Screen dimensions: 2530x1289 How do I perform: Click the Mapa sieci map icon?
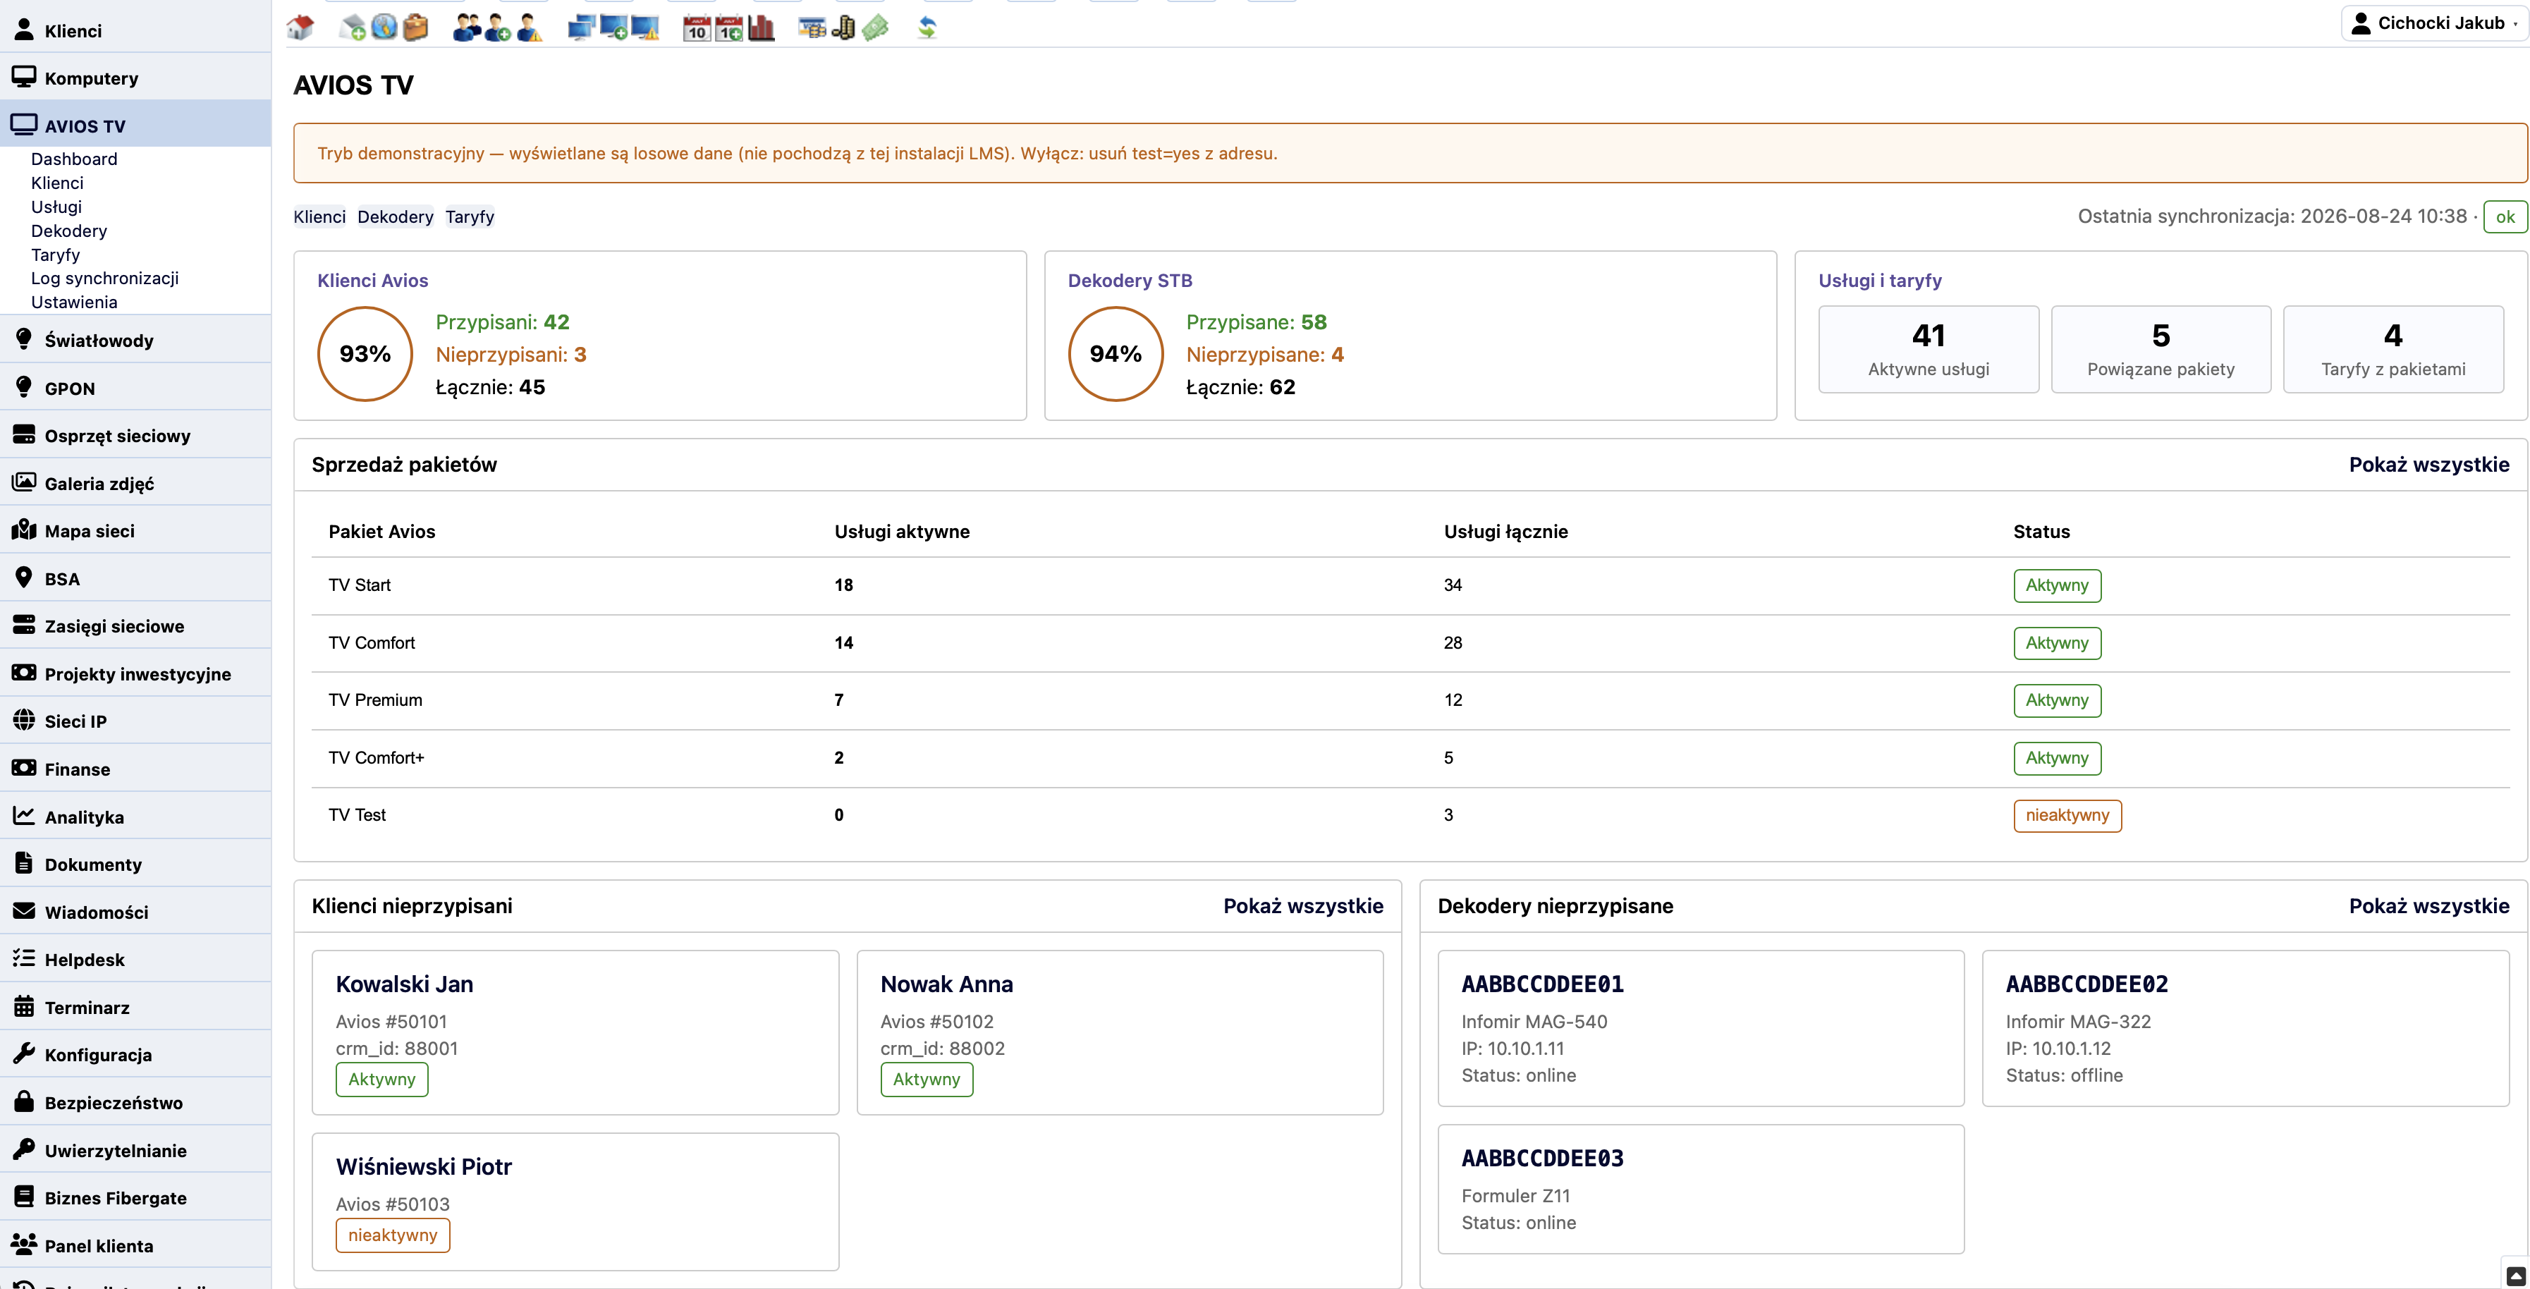point(23,530)
